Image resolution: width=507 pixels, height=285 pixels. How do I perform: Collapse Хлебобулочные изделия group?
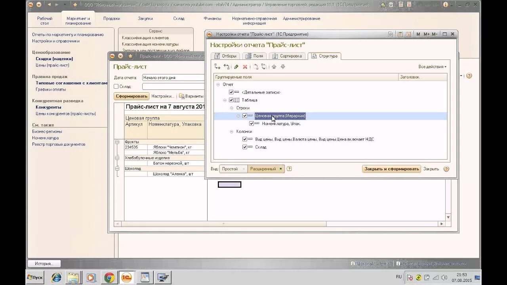[x=117, y=158]
